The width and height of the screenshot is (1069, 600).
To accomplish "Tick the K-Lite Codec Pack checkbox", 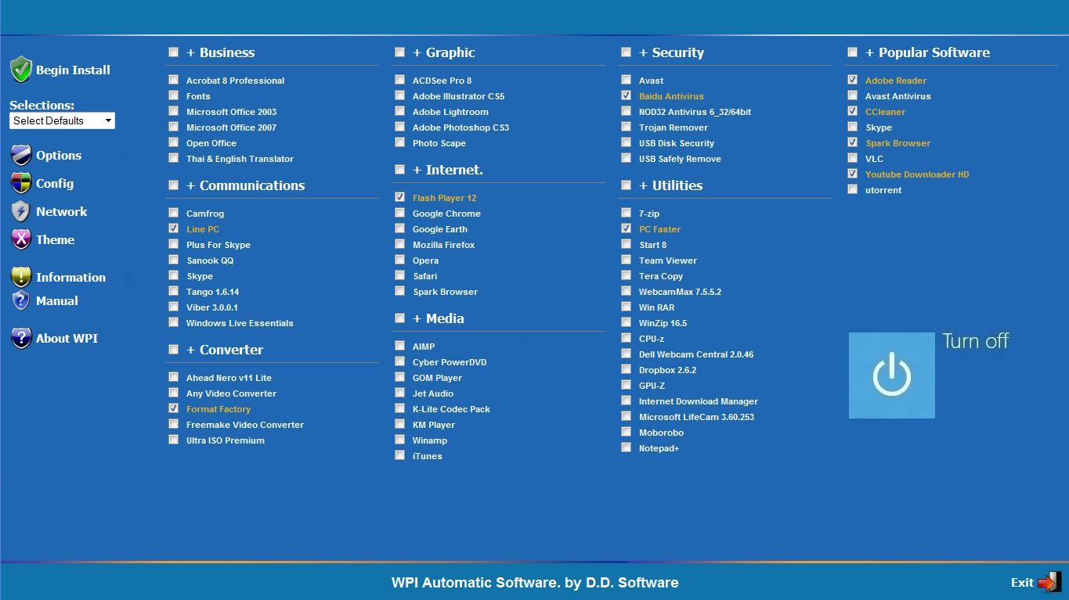I will tap(400, 408).
